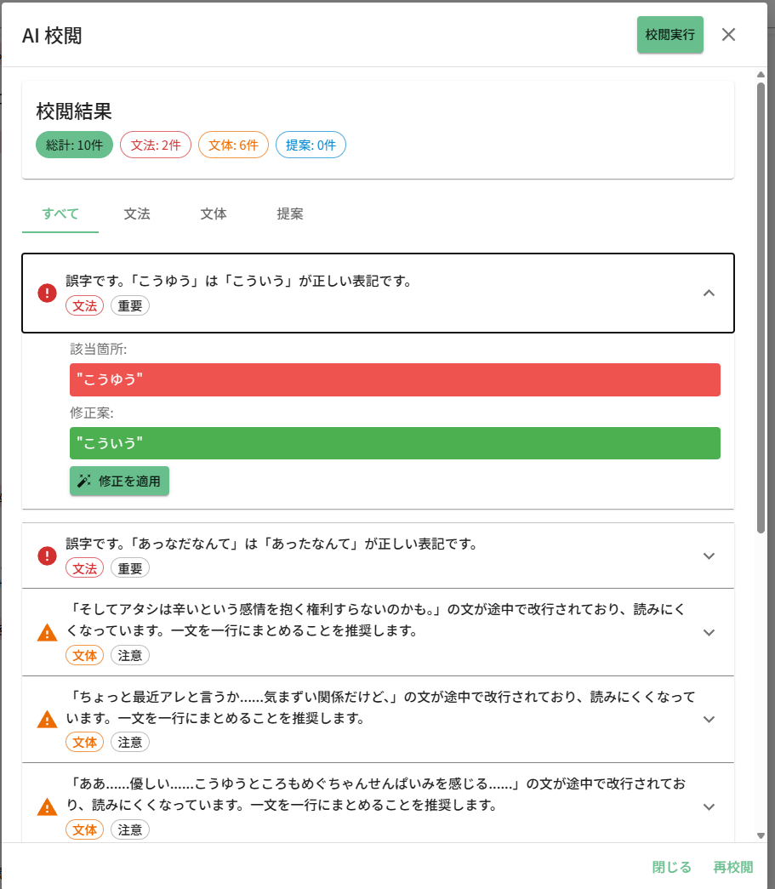Click the orange warning icon for the そしてアタシは item
This screenshot has width=775, height=889.
[x=48, y=633]
